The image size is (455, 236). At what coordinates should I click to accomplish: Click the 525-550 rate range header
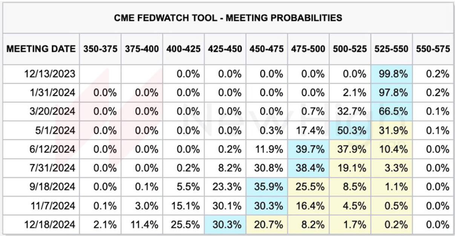coord(392,49)
